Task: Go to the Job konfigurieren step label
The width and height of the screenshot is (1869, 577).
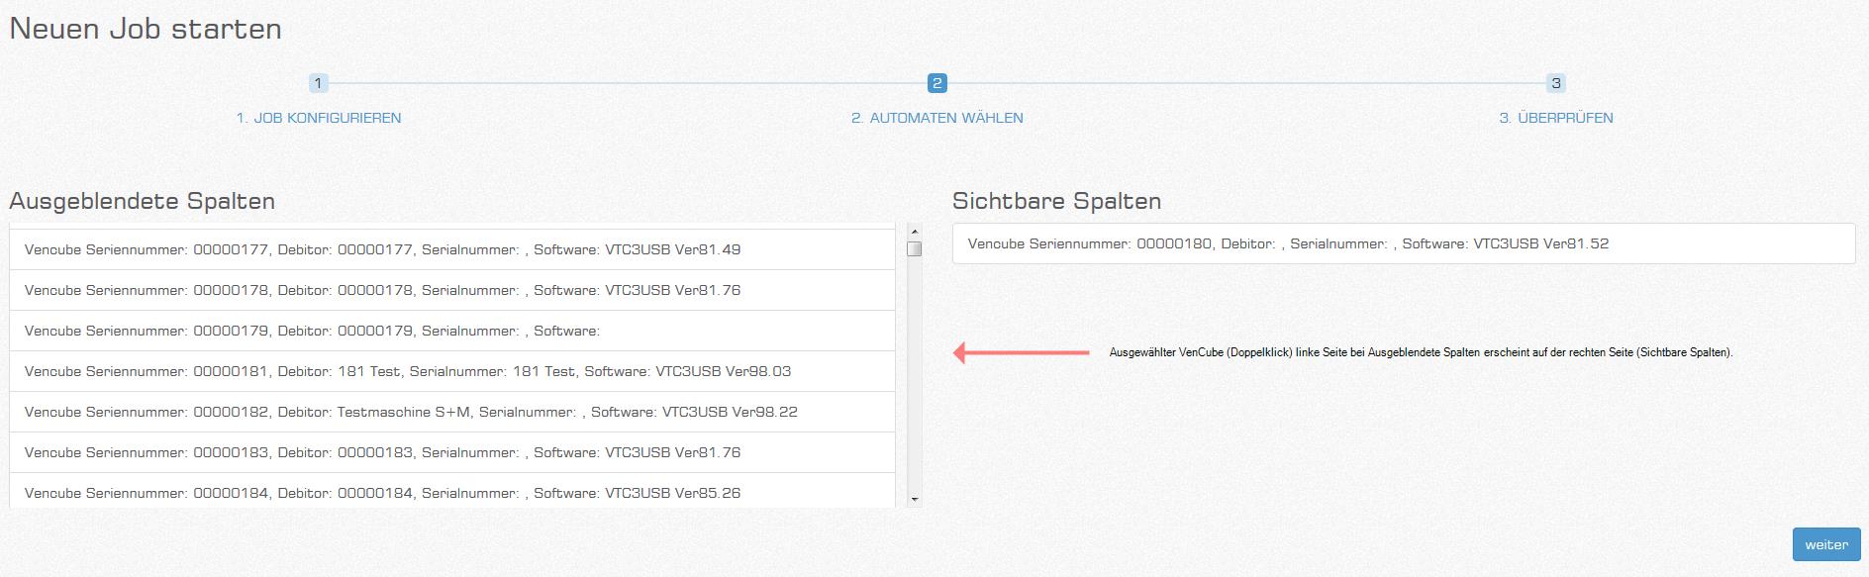Action: coord(319,118)
